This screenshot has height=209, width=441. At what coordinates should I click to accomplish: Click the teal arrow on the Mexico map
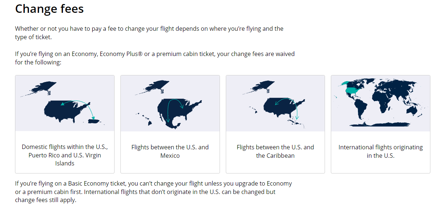point(175,109)
